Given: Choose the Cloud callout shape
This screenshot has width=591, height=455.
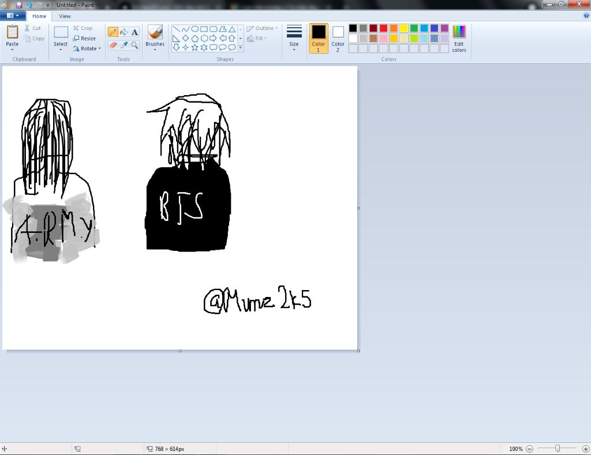Looking at the screenshot, I should 232,47.
